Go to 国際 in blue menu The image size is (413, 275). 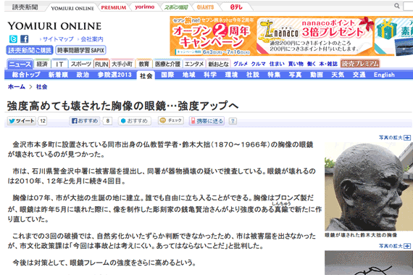[x=167, y=75]
